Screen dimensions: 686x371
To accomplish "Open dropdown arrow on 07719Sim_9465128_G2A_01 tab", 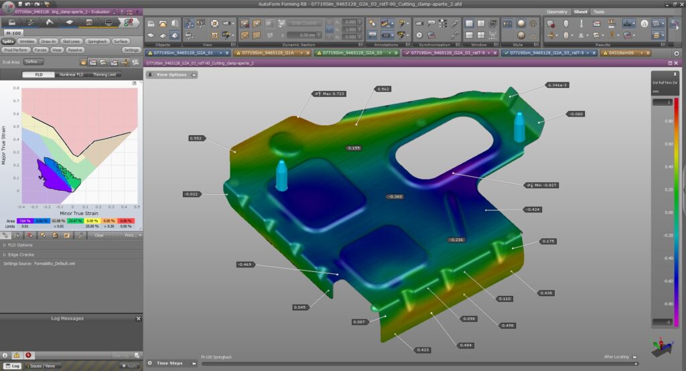I will (220, 53).
